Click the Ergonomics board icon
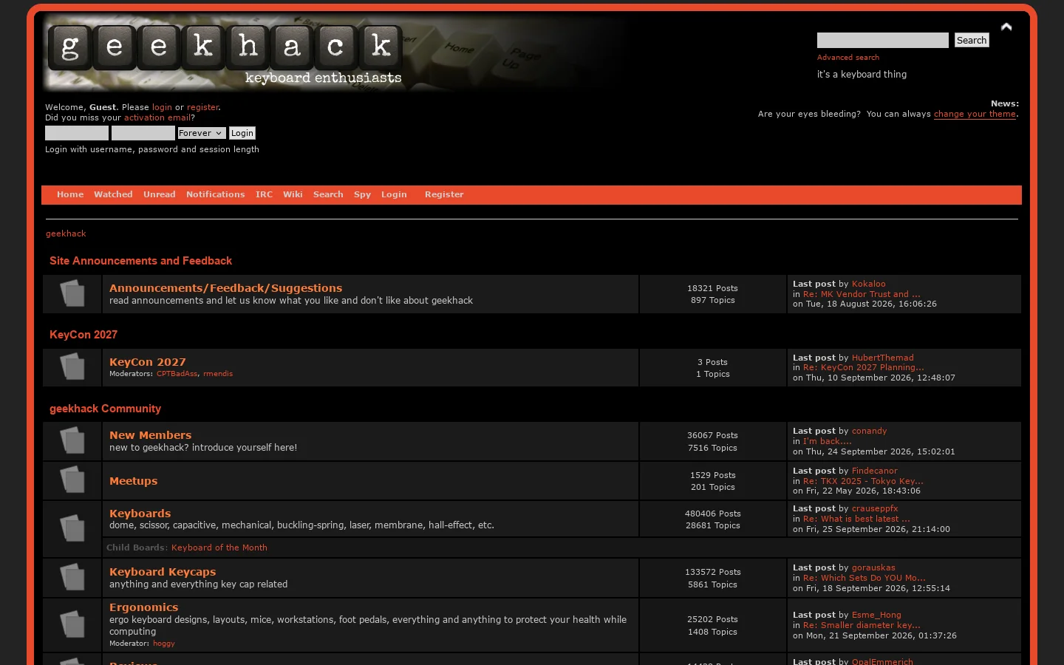 click(72, 624)
